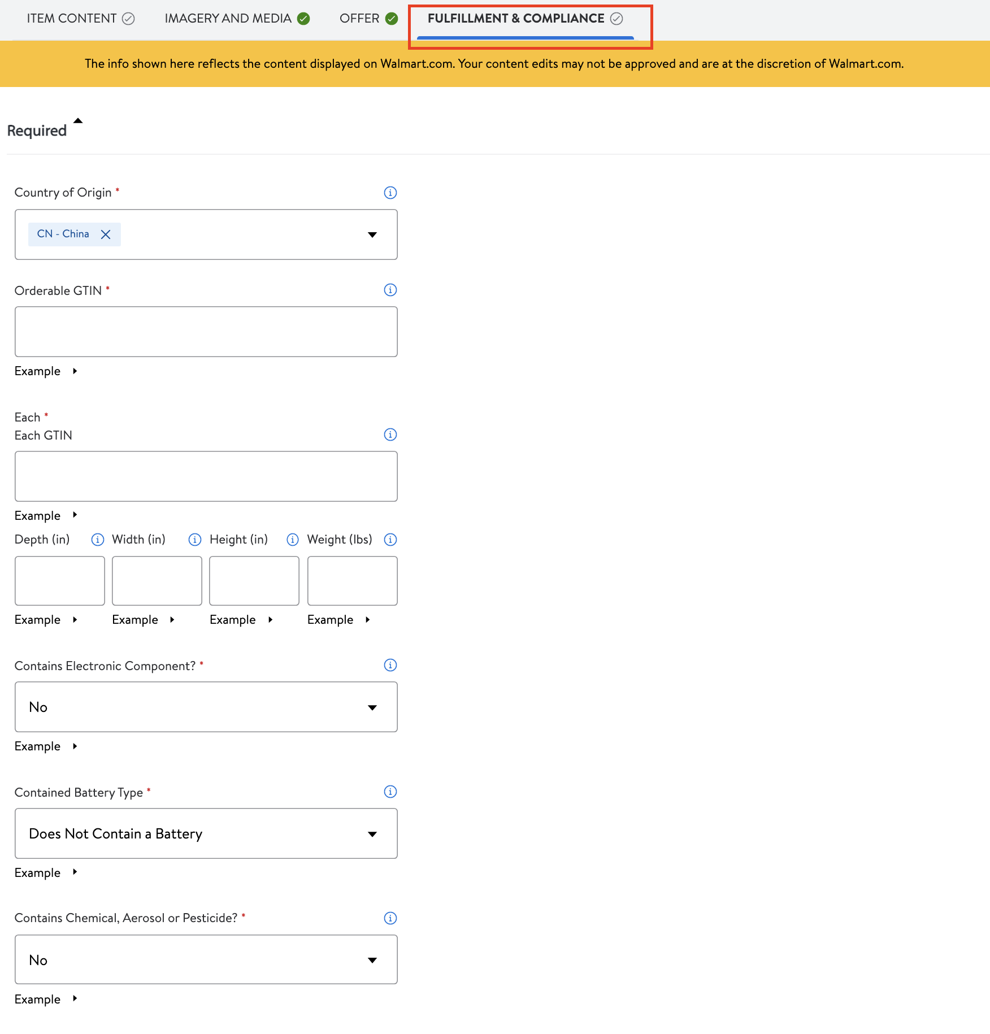Click the Orderable GTIN input field
990x1034 pixels.
[x=206, y=332]
